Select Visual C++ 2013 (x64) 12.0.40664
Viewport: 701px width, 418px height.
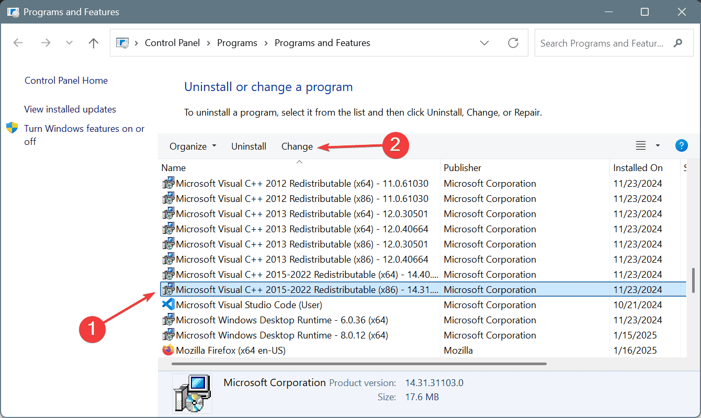click(422, 229)
